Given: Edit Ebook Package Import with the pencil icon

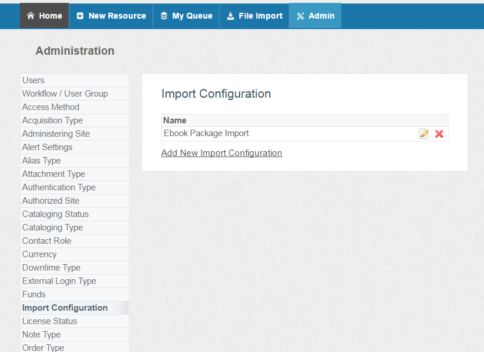Looking at the screenshot, I should [424, 134].
